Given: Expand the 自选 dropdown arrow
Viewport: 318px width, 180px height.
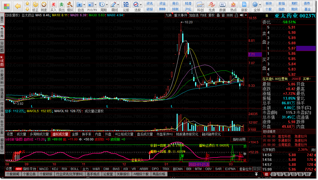Looking at the screenshot, I should click(x=84, y=5).
